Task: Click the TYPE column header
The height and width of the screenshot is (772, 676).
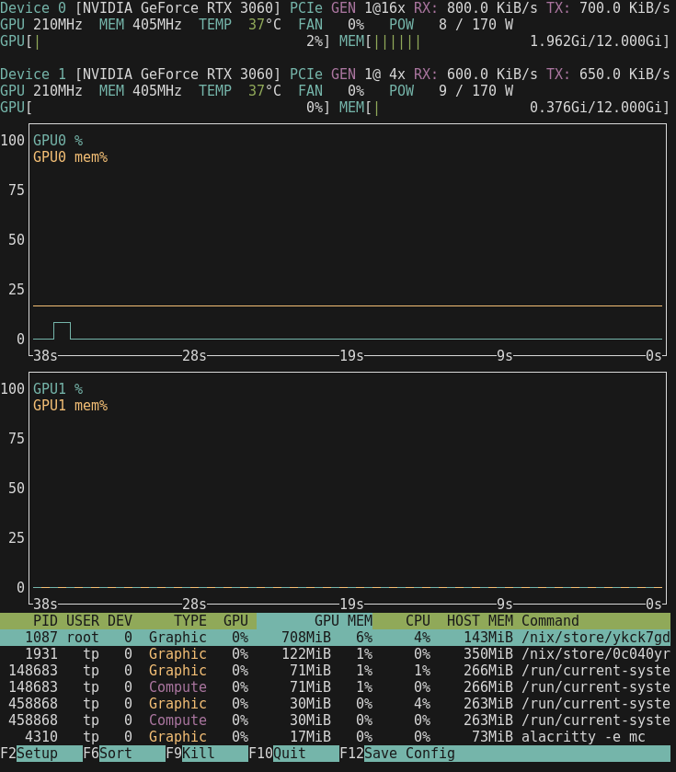Action: [x=190, y=620]
